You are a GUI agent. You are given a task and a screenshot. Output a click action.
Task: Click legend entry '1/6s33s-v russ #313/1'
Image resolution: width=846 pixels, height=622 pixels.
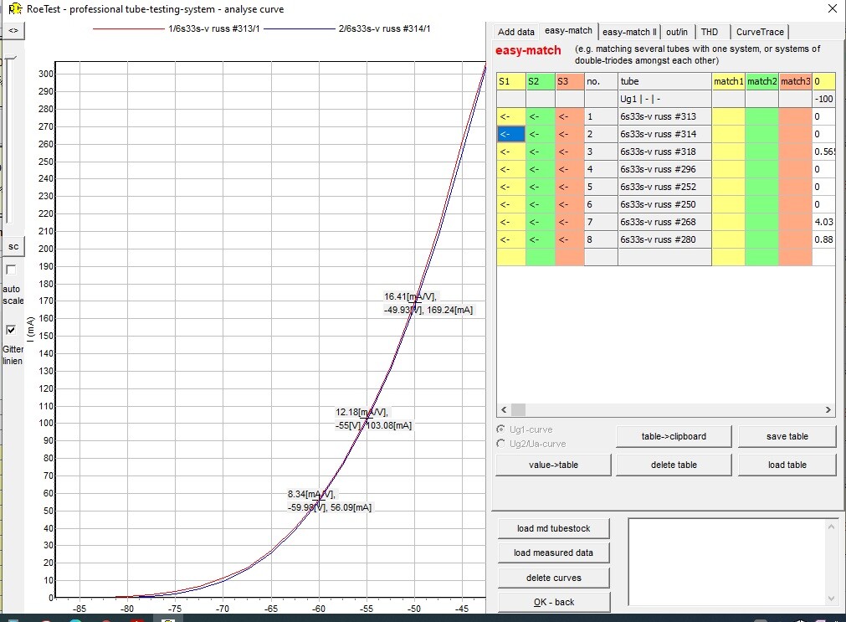[214, 28]
